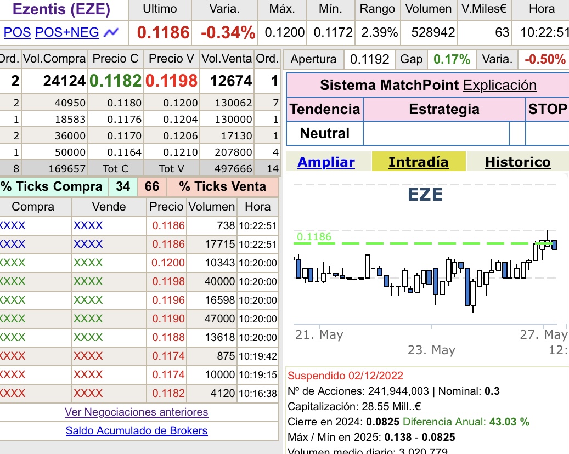
Task: Click the -0.34% variation value
Action: pyautogui.click(x=228, y=33)
